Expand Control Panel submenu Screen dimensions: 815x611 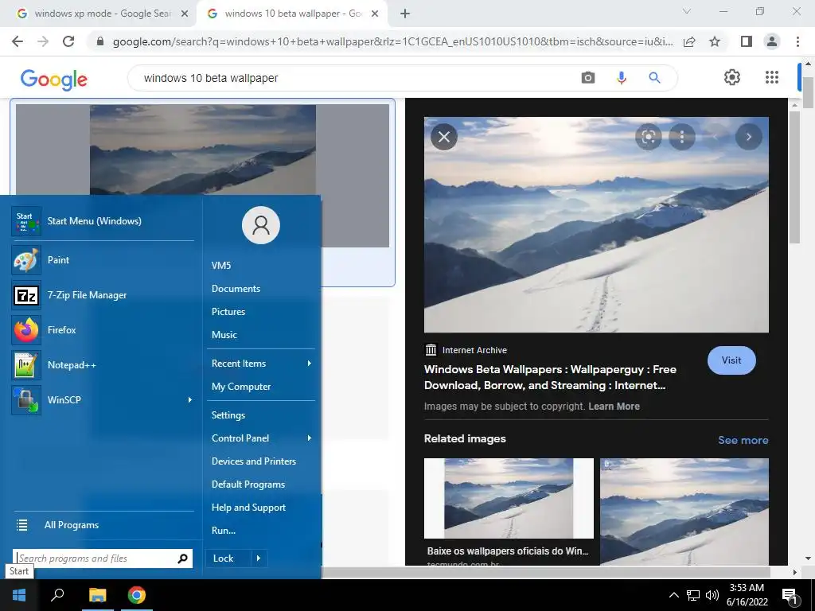pyautogui.click(x=310, y=438)
